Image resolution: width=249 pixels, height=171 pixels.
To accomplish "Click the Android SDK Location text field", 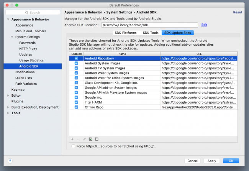I will pyautogui.click(x=149, y=25).
